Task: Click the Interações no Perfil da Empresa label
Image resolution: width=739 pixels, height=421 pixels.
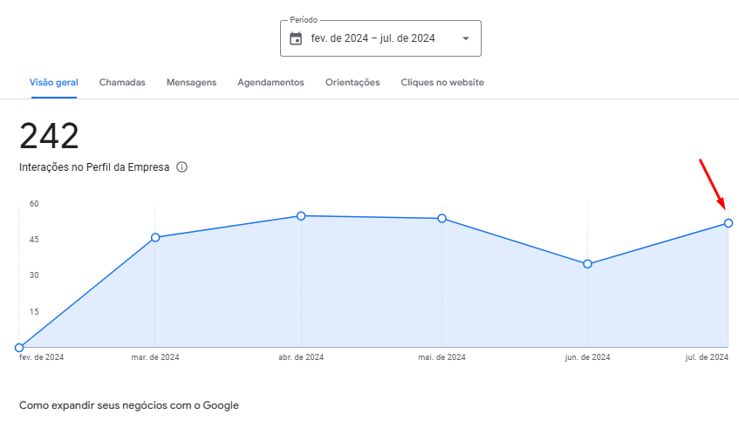Action: click(x=94, y=167)
